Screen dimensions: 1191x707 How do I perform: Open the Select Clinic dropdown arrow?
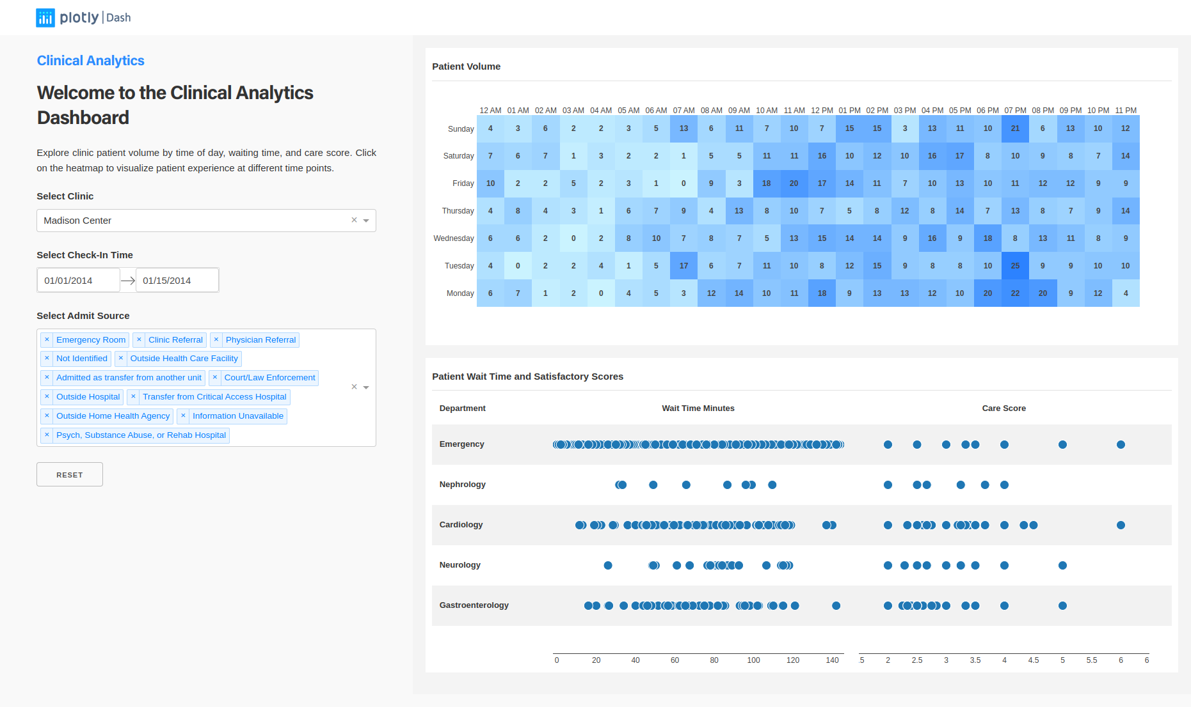[x=366, y=221]
